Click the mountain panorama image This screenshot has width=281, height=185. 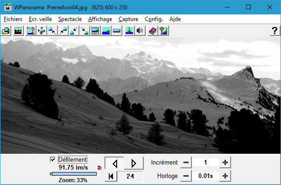coord(140,95)
